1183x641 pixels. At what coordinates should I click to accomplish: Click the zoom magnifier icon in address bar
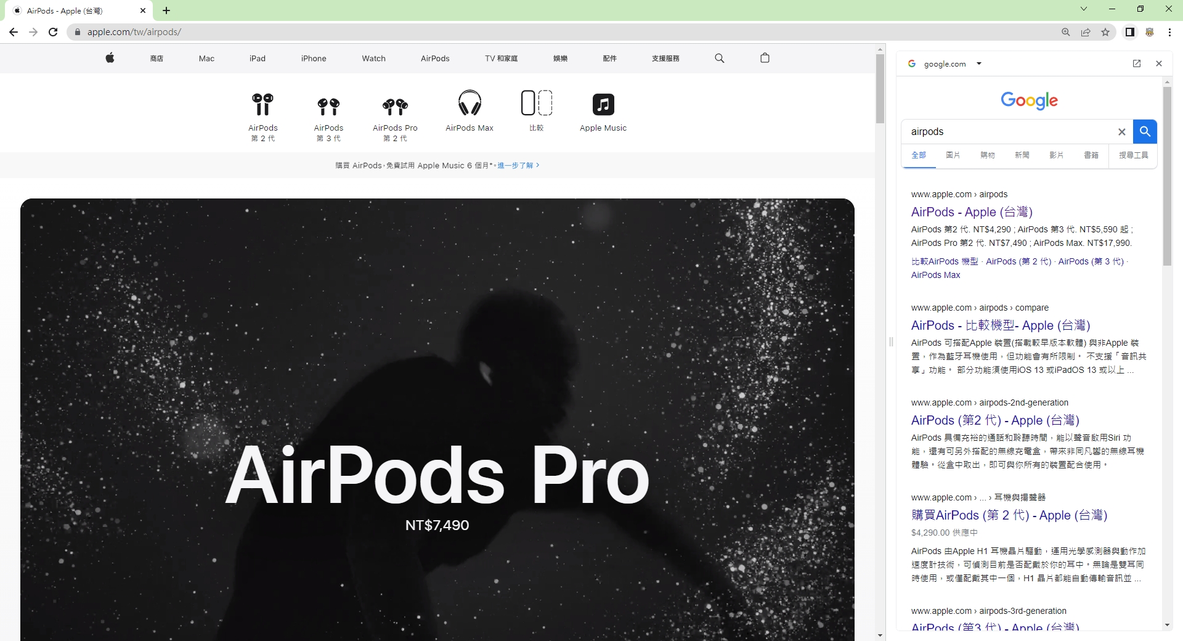click(1065, 32)
